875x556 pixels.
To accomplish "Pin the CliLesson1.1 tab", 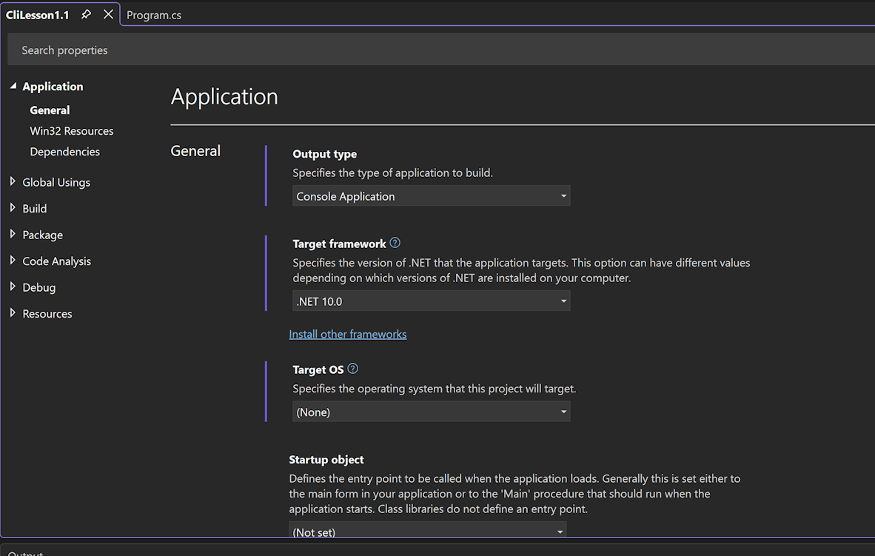I will tap(86, 15).
